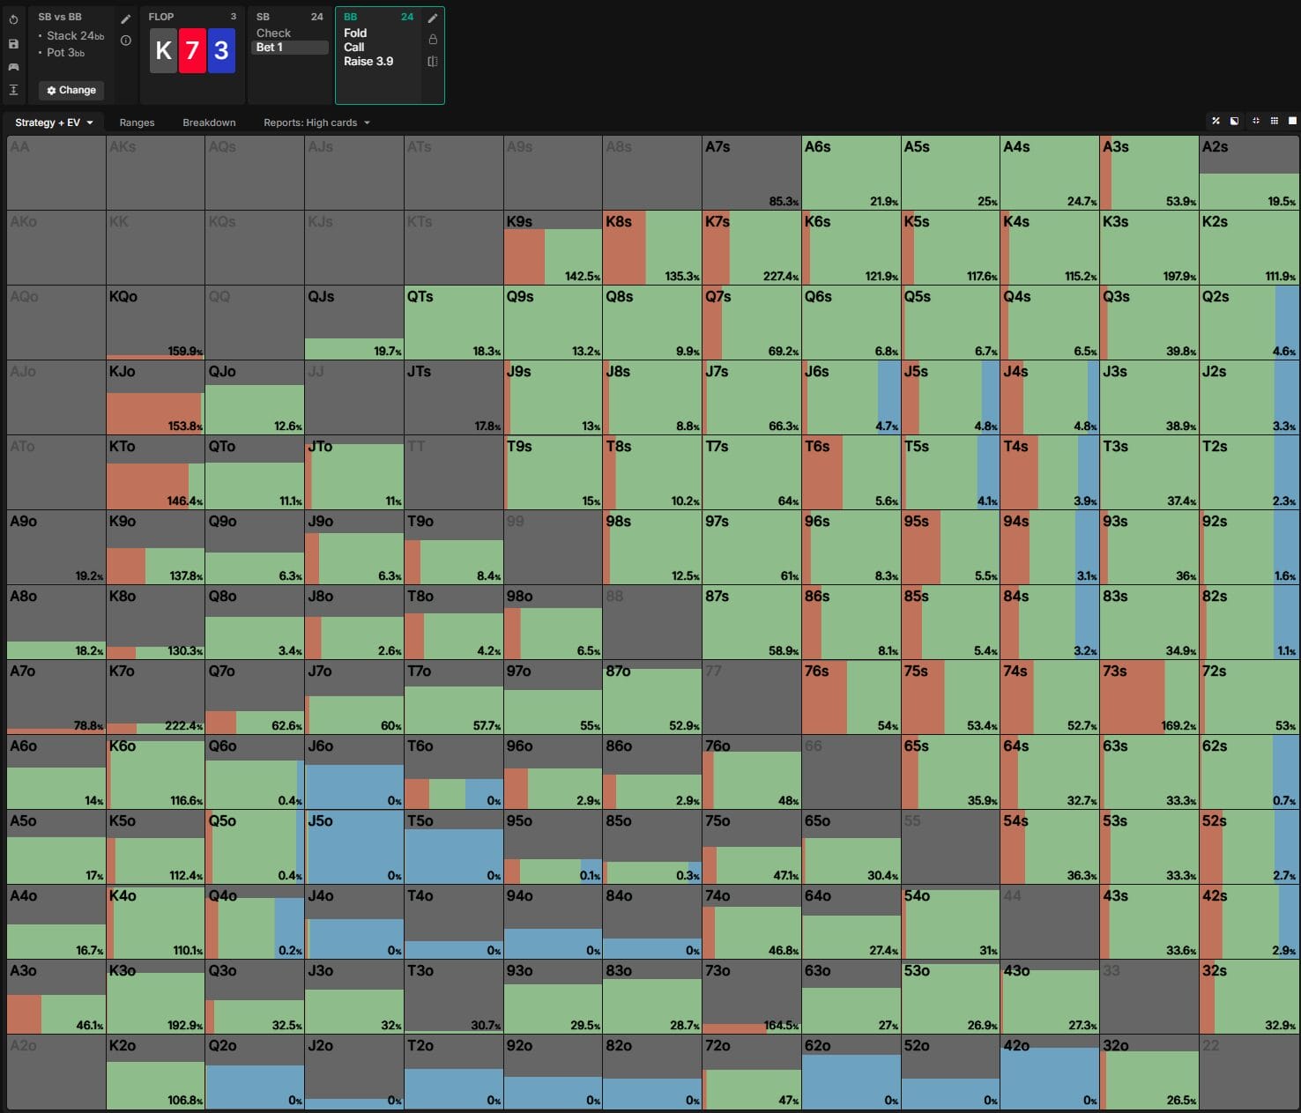Click the split compare icon in BB panel
The height and width of the screenshot is (1113, 1301).
click(x=432, y=62)
